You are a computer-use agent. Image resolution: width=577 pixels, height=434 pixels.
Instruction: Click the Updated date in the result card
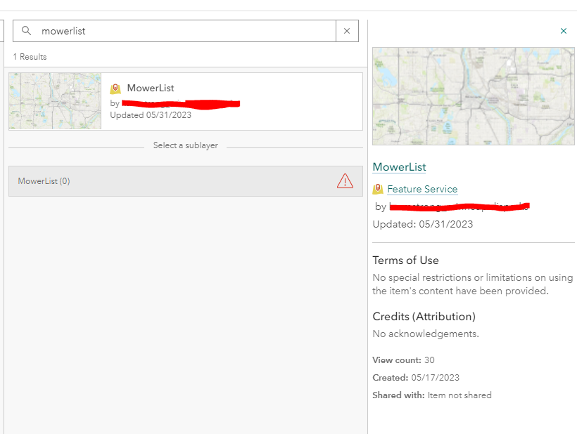[151, 115]
